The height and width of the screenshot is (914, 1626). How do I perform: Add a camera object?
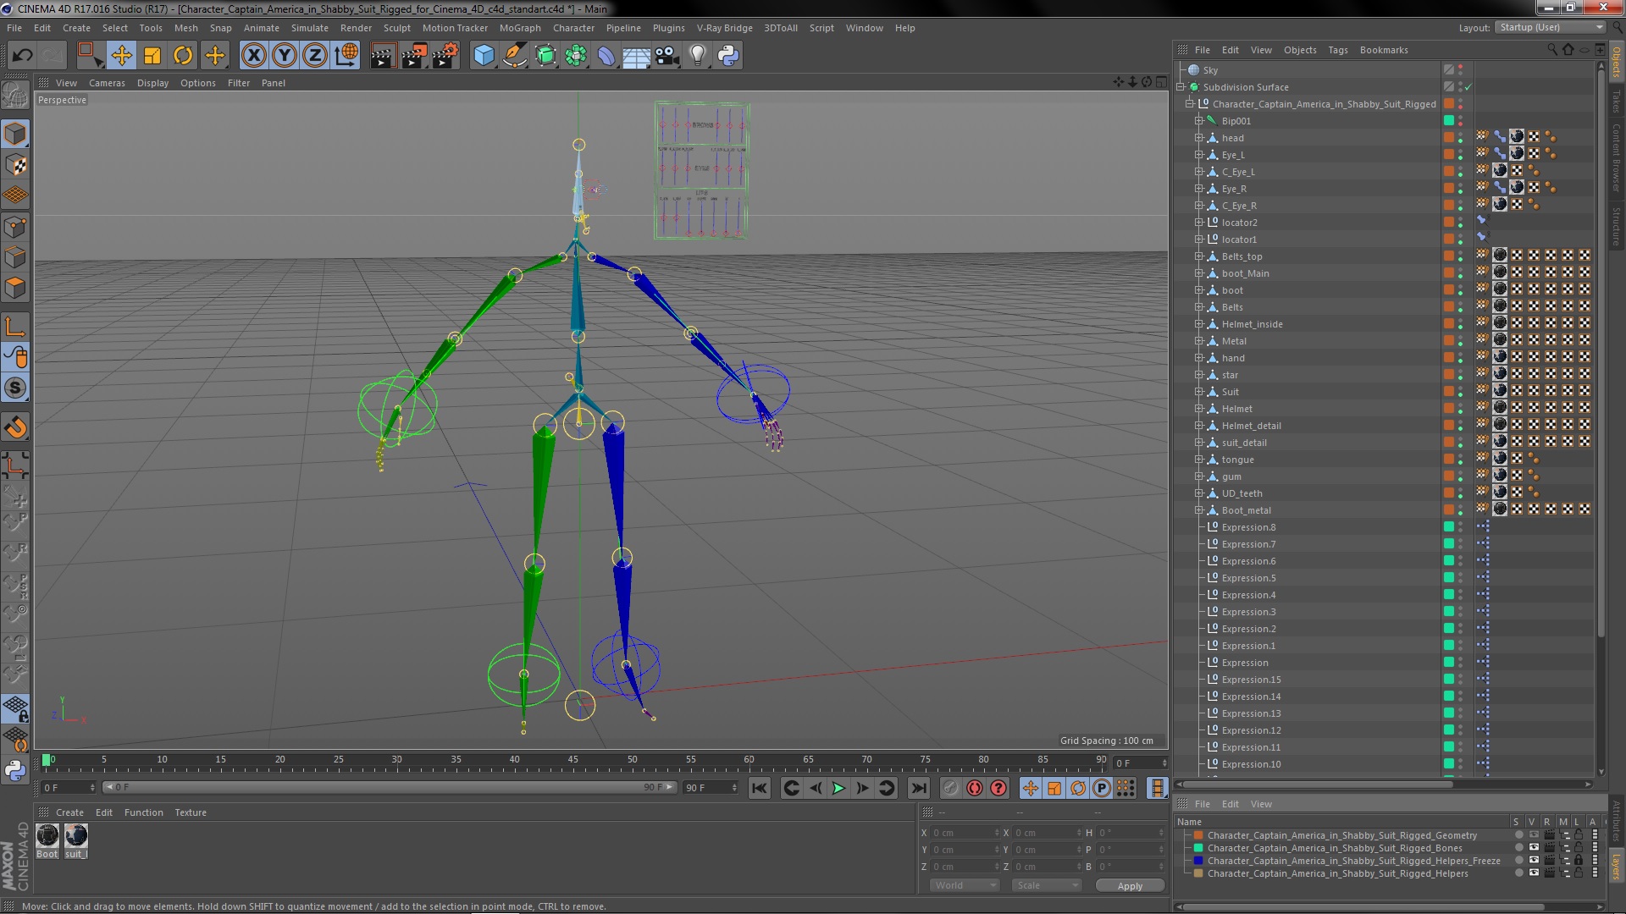[x=666, y=56]
